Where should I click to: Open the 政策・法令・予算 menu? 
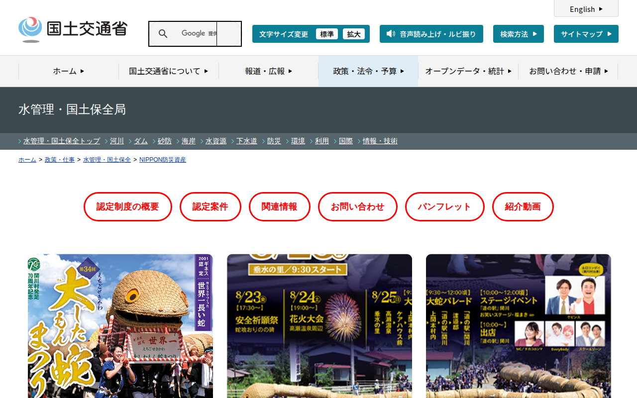[368, 71]
